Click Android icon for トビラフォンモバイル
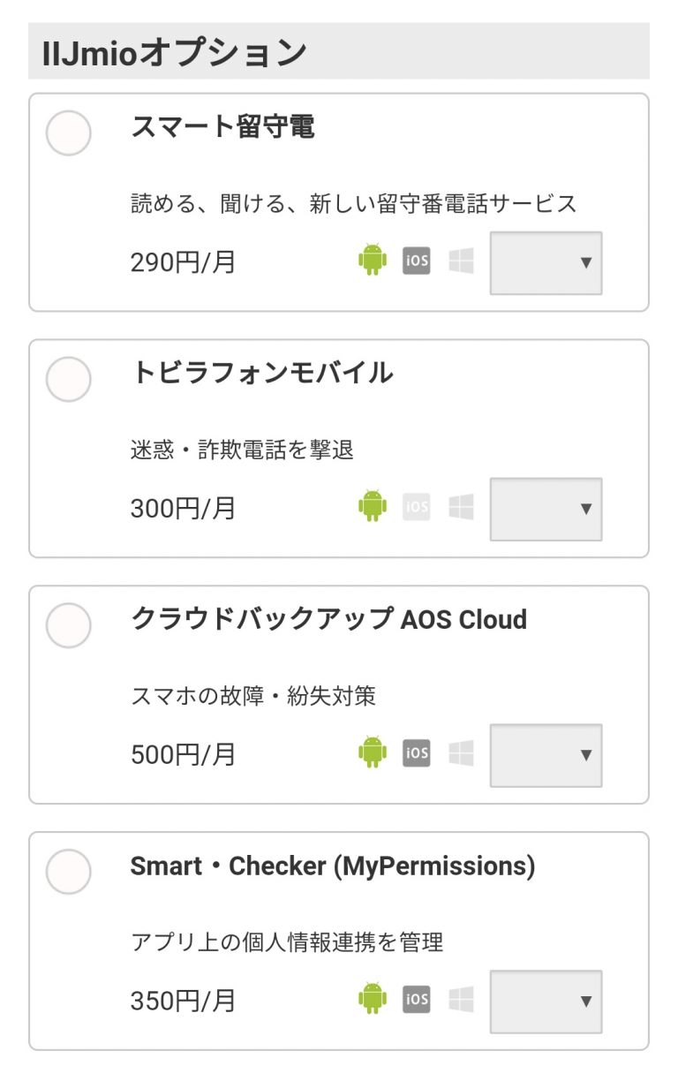Screen dimensions: 678x1066 (373, 507)
